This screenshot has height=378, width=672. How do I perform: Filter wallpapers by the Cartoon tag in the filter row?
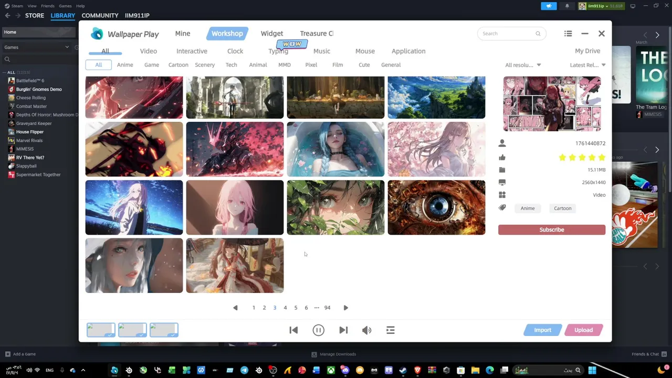pos(178,65)
